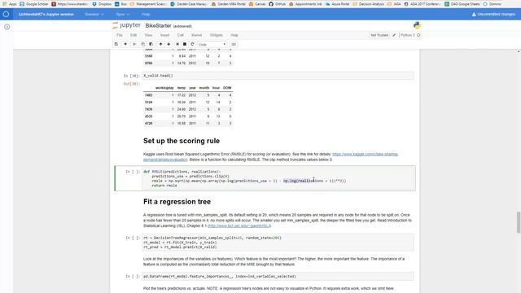This screenshot has width=521, height=293.
Task: Click the X_valid.head() input cell
Action: (278, 76)
